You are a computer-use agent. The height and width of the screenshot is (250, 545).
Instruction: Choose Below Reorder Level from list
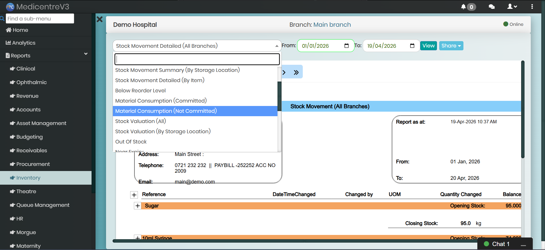point(140,91)
